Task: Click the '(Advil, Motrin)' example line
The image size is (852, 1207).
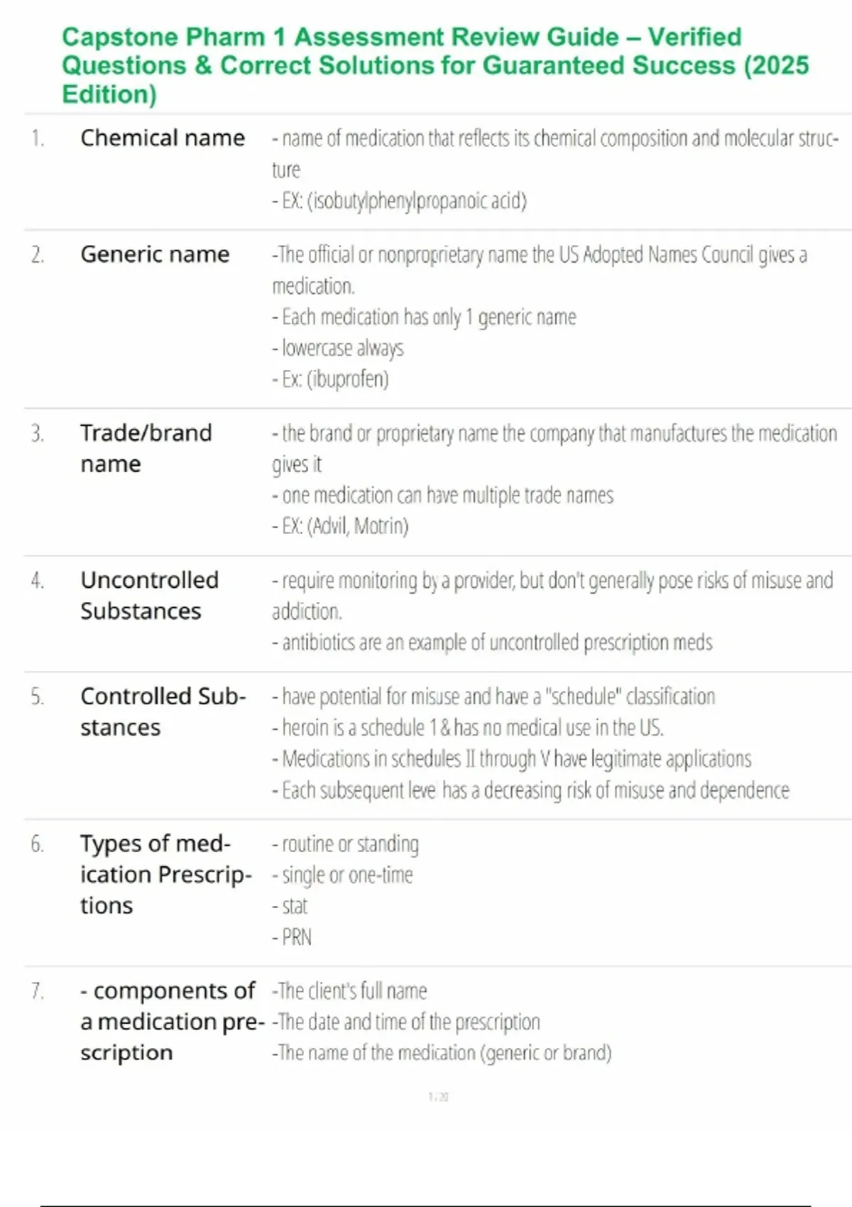Action: point(341,526)
